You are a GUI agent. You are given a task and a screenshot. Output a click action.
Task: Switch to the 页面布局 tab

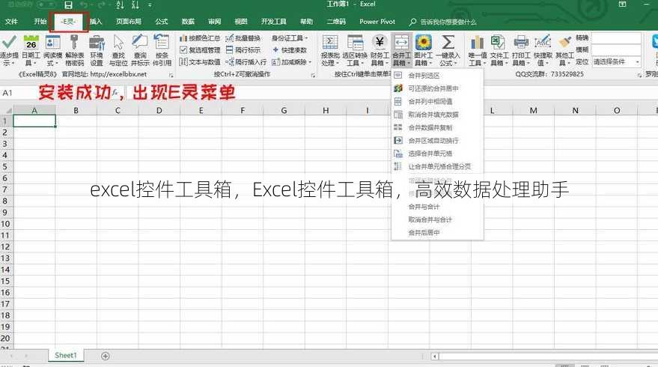[129, 22]
